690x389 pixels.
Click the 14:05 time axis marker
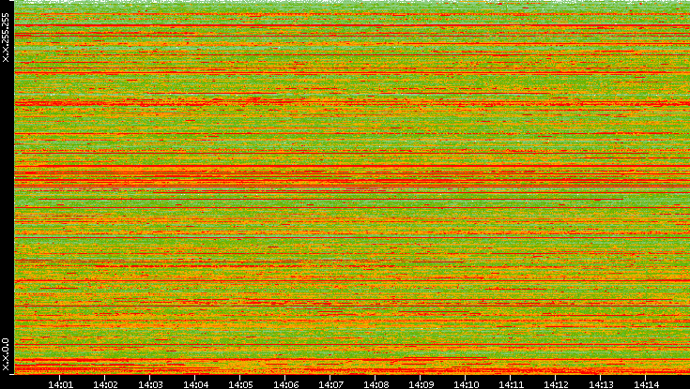pyautogui.click(x=240, y=383)
